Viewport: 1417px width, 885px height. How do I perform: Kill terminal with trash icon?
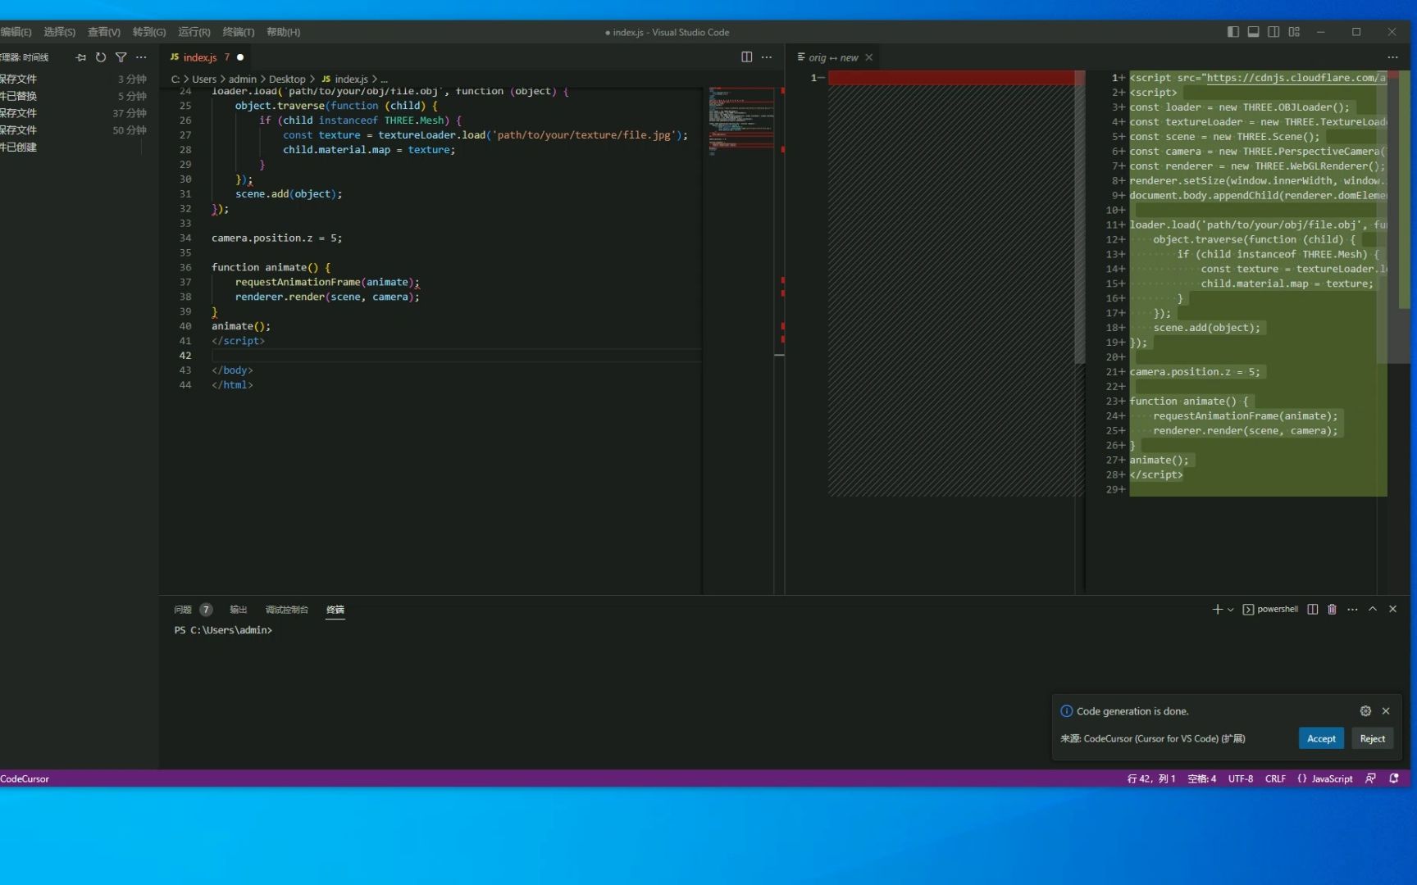(x=1333, y=609)
